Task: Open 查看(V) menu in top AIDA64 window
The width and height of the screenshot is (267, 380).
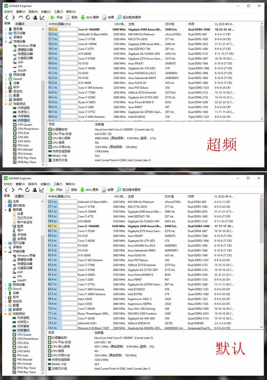Action: click(x=21, y=12)
